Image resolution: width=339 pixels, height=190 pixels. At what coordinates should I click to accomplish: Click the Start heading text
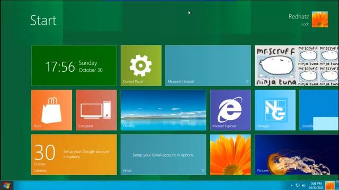(43, 21)
